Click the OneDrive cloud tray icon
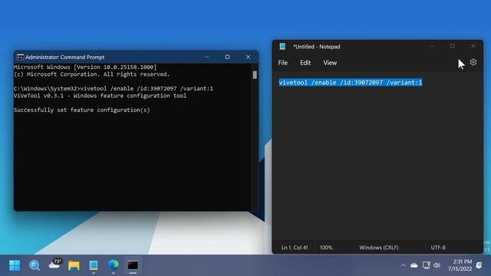This screenshot has height=276, width=491. click(x=414, y=265)
